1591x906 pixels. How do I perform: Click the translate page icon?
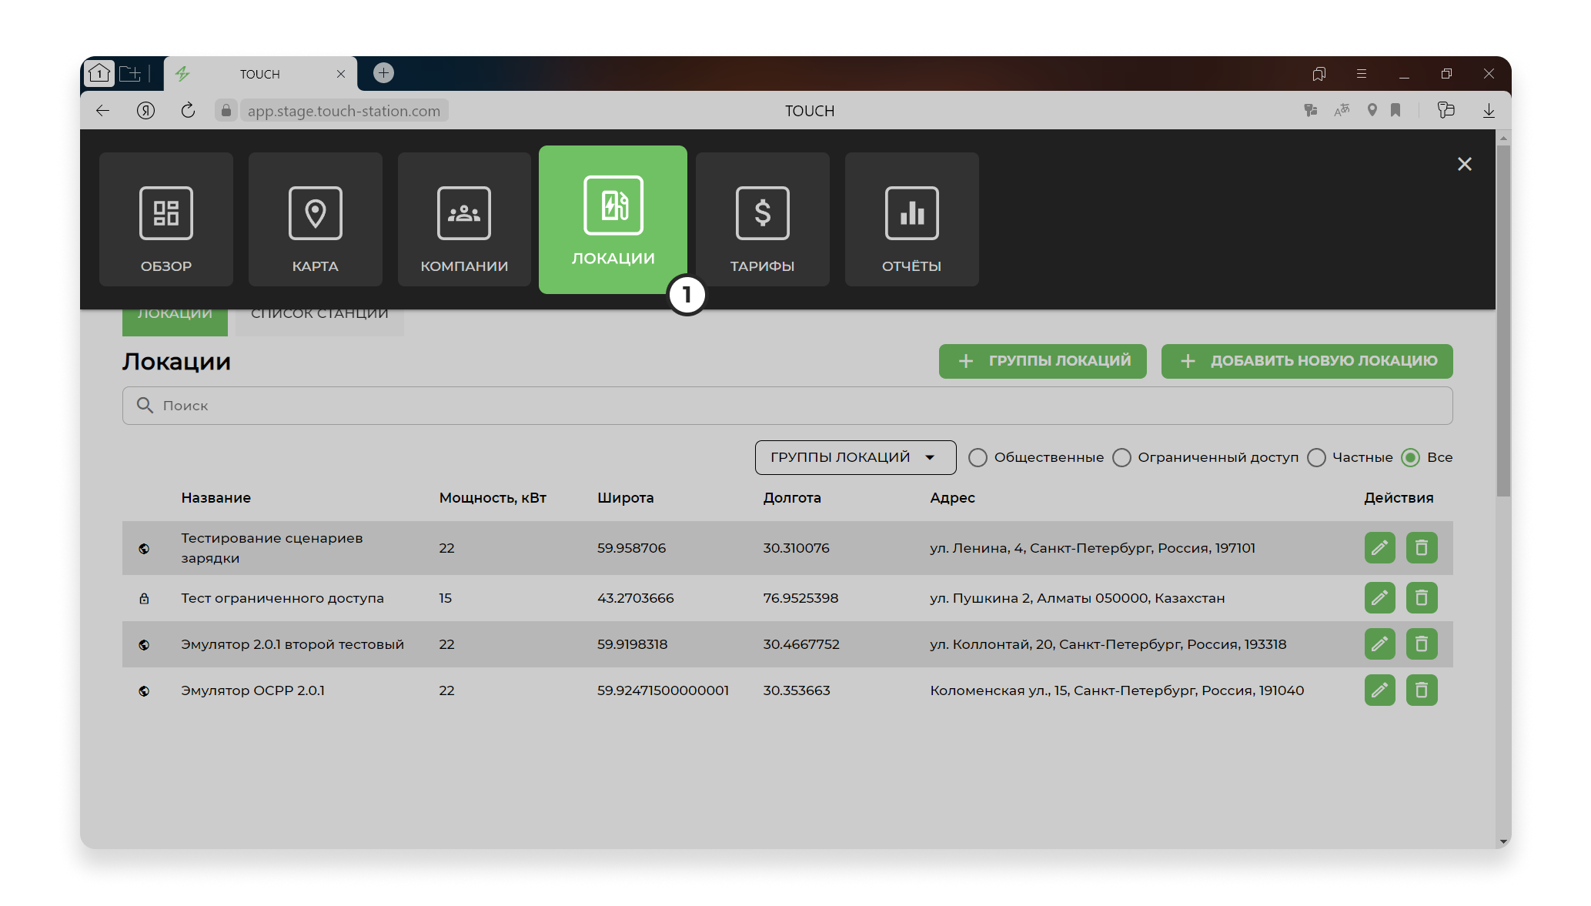coord(1342,111)
